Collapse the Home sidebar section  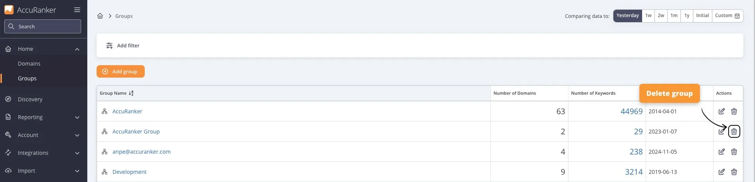coord(77,49)
